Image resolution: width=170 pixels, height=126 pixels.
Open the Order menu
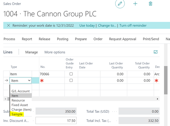pyautogui.click(x=98, y=39)
